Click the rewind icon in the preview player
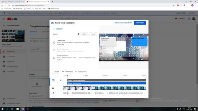This screenshot has width=198, height=111. tap(106, 59)
